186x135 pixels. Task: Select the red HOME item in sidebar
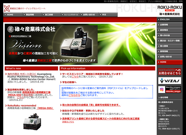170,62
